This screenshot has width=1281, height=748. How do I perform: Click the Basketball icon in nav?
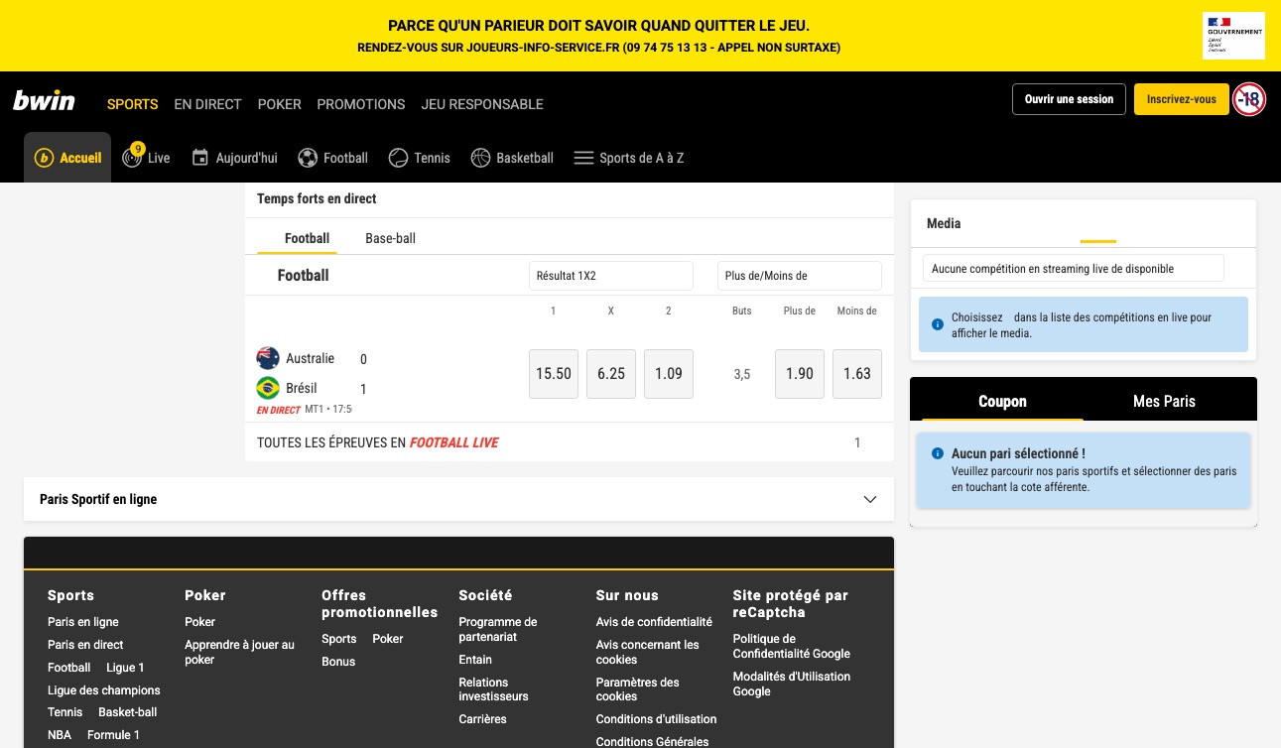point(480,158)
